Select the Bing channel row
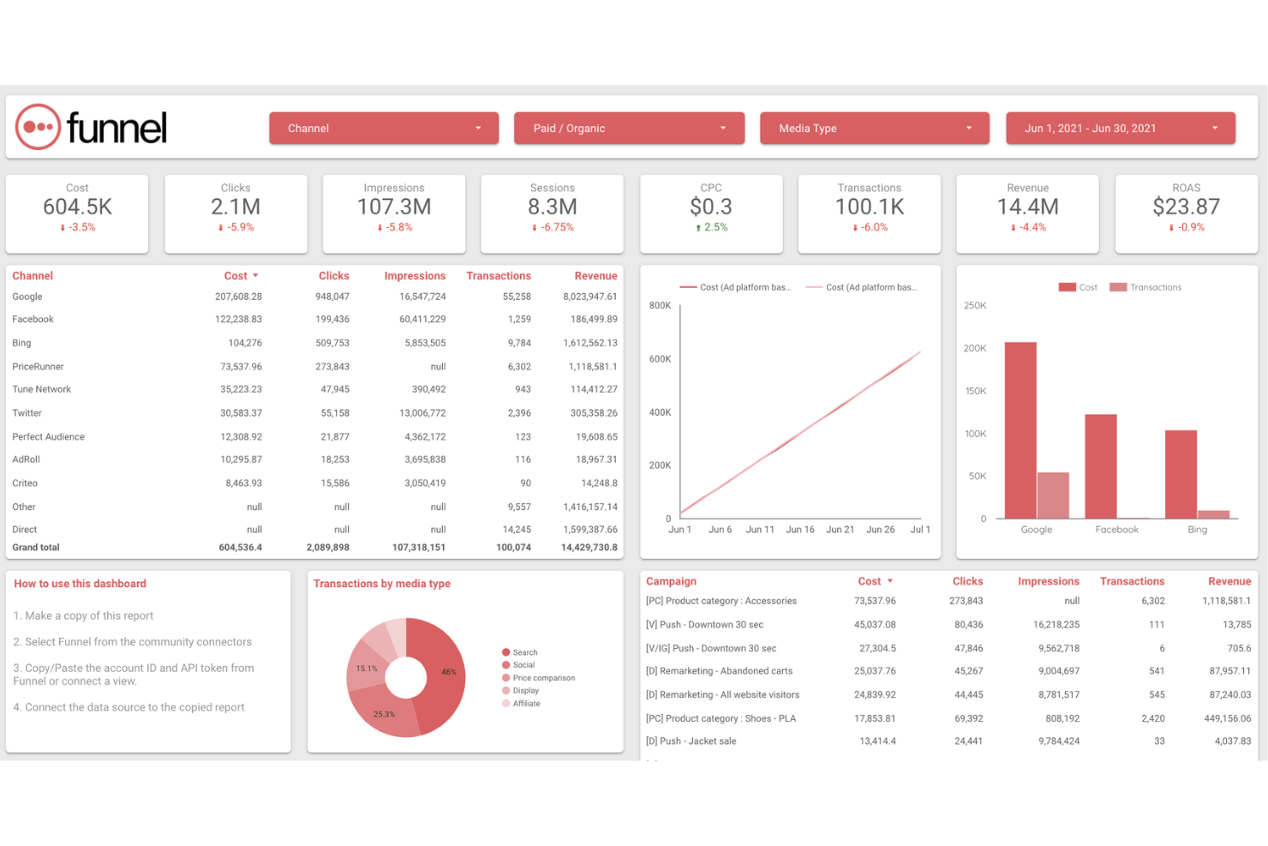Image resolution: width=1268 pixels, height=846 pixels. tap(314, 343)
